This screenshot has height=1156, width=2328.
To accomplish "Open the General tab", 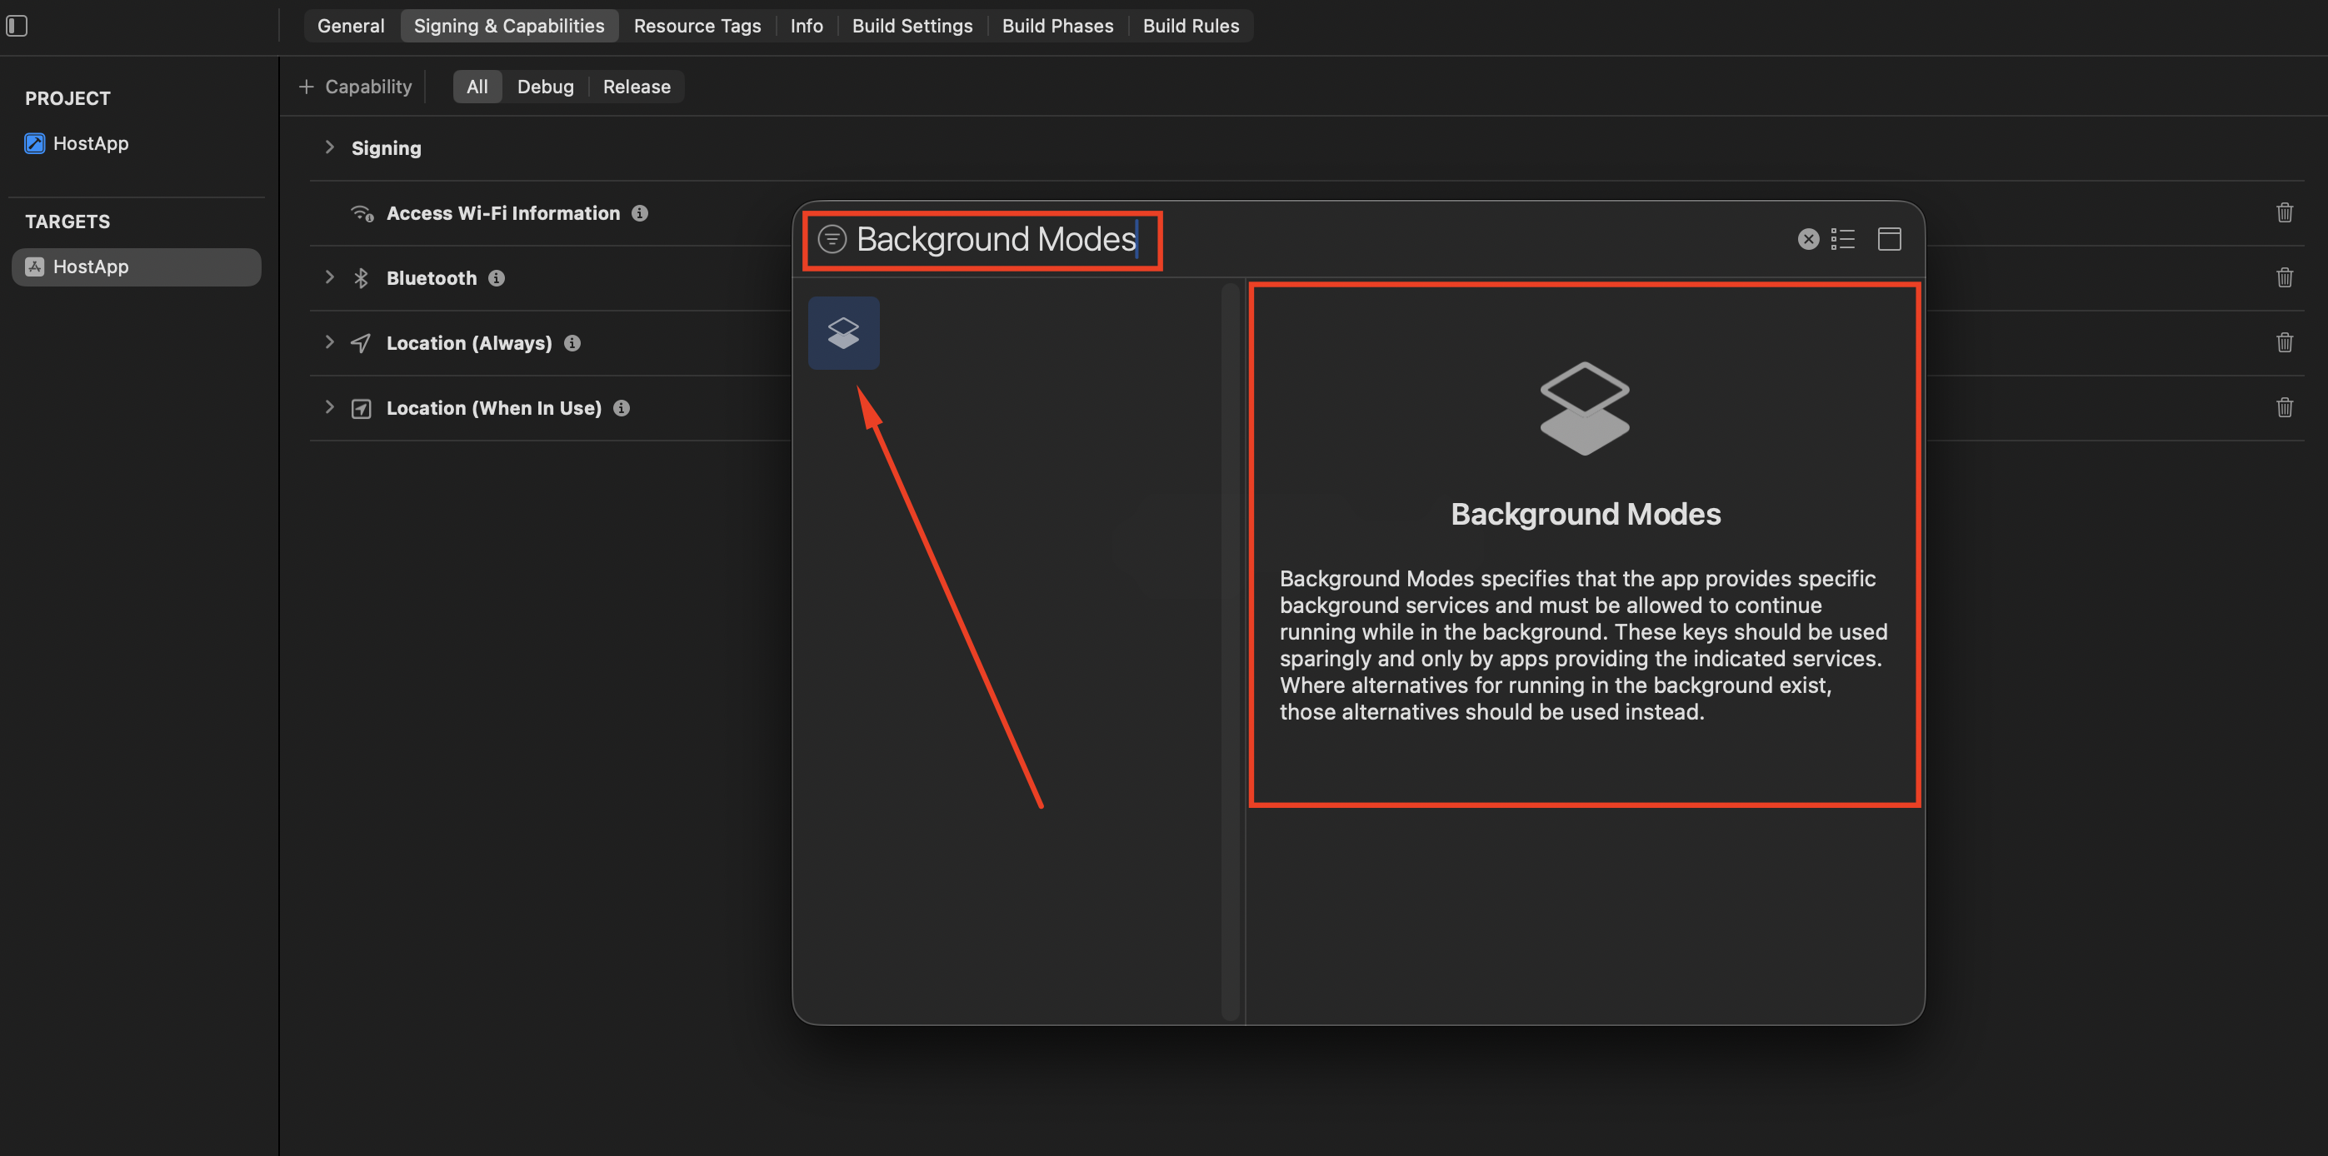I will [351, 25].
